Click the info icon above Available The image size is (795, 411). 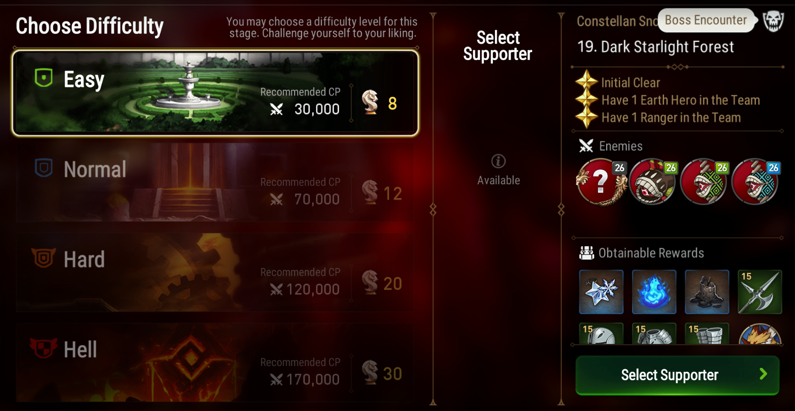(498, 161)
